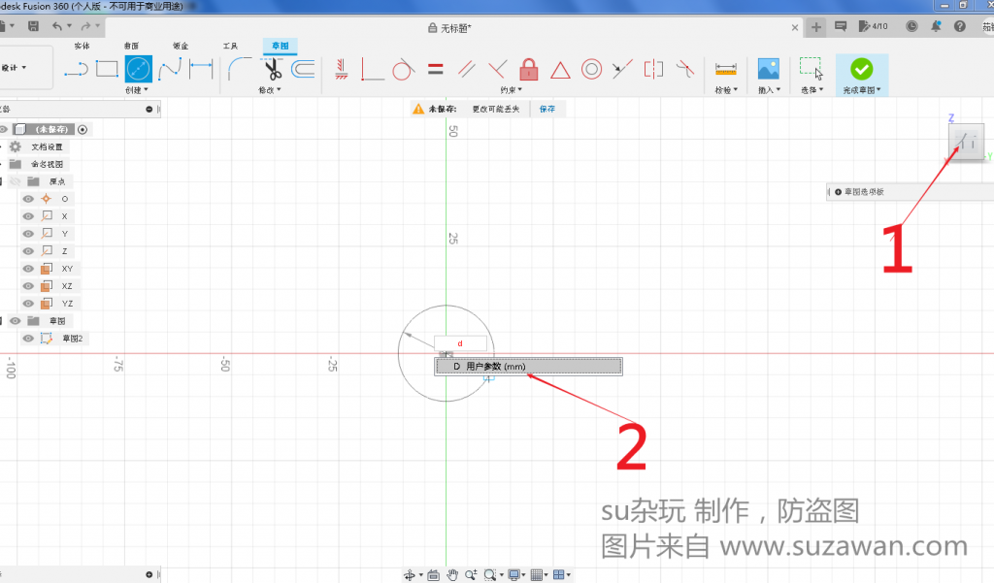Viewport: 994px width, 583px height.
Task: Open the 约束 dropdown menu
Action: (x=512, y=90)
